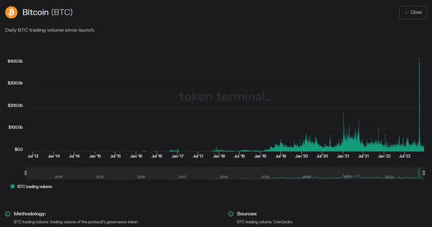The image size is (432, 227).
Task: Click 2014 in the timeline navigator
Action: pos(58,177)
